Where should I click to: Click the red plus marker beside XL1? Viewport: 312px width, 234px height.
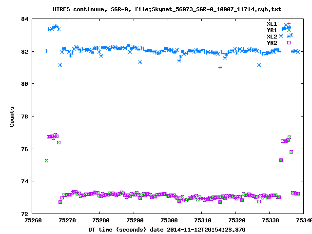[x=289, y=24]
